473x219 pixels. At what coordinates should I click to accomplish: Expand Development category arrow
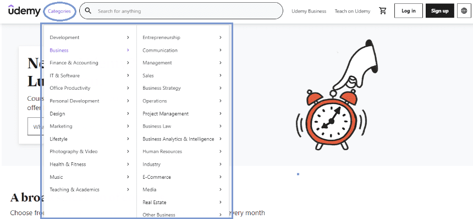pos(128,37)
